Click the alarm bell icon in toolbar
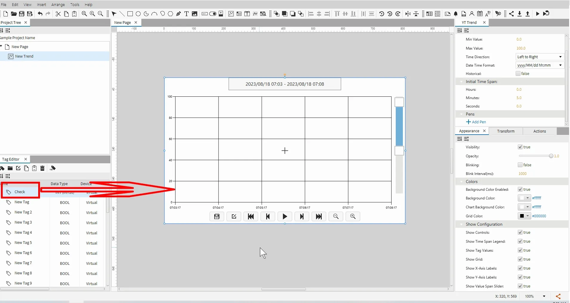This screenshot has width=570, height=303. pyautogui.click(x=456, y=14)
